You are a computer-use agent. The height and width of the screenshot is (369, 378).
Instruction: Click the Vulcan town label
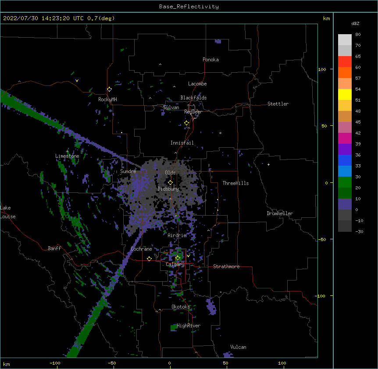[x=238, y=347]
